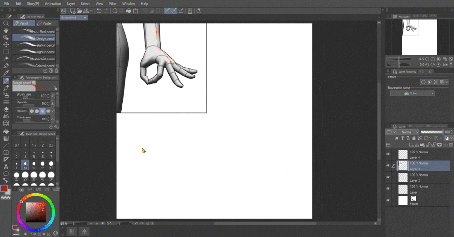
Task: Select the Frame border tool
Action: [6, 152]
